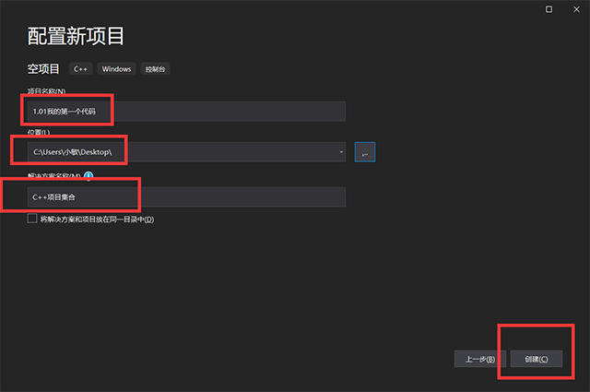Focus the solution name field C++项目集合
The height and width of the screenshot is (392, 590).
tap(186, 197)
